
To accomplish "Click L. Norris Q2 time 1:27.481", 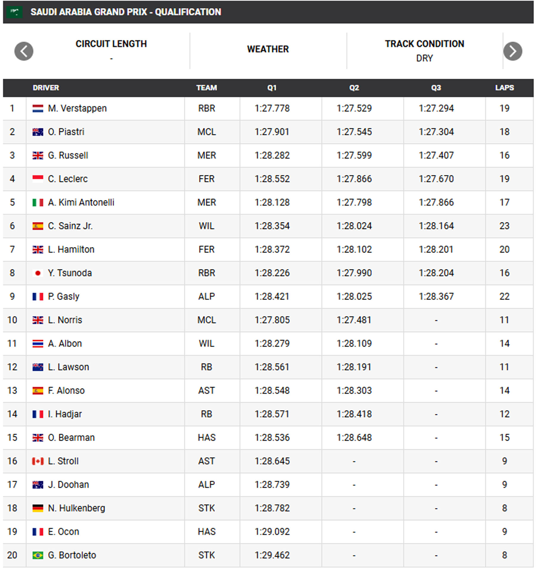I will 354,320.
